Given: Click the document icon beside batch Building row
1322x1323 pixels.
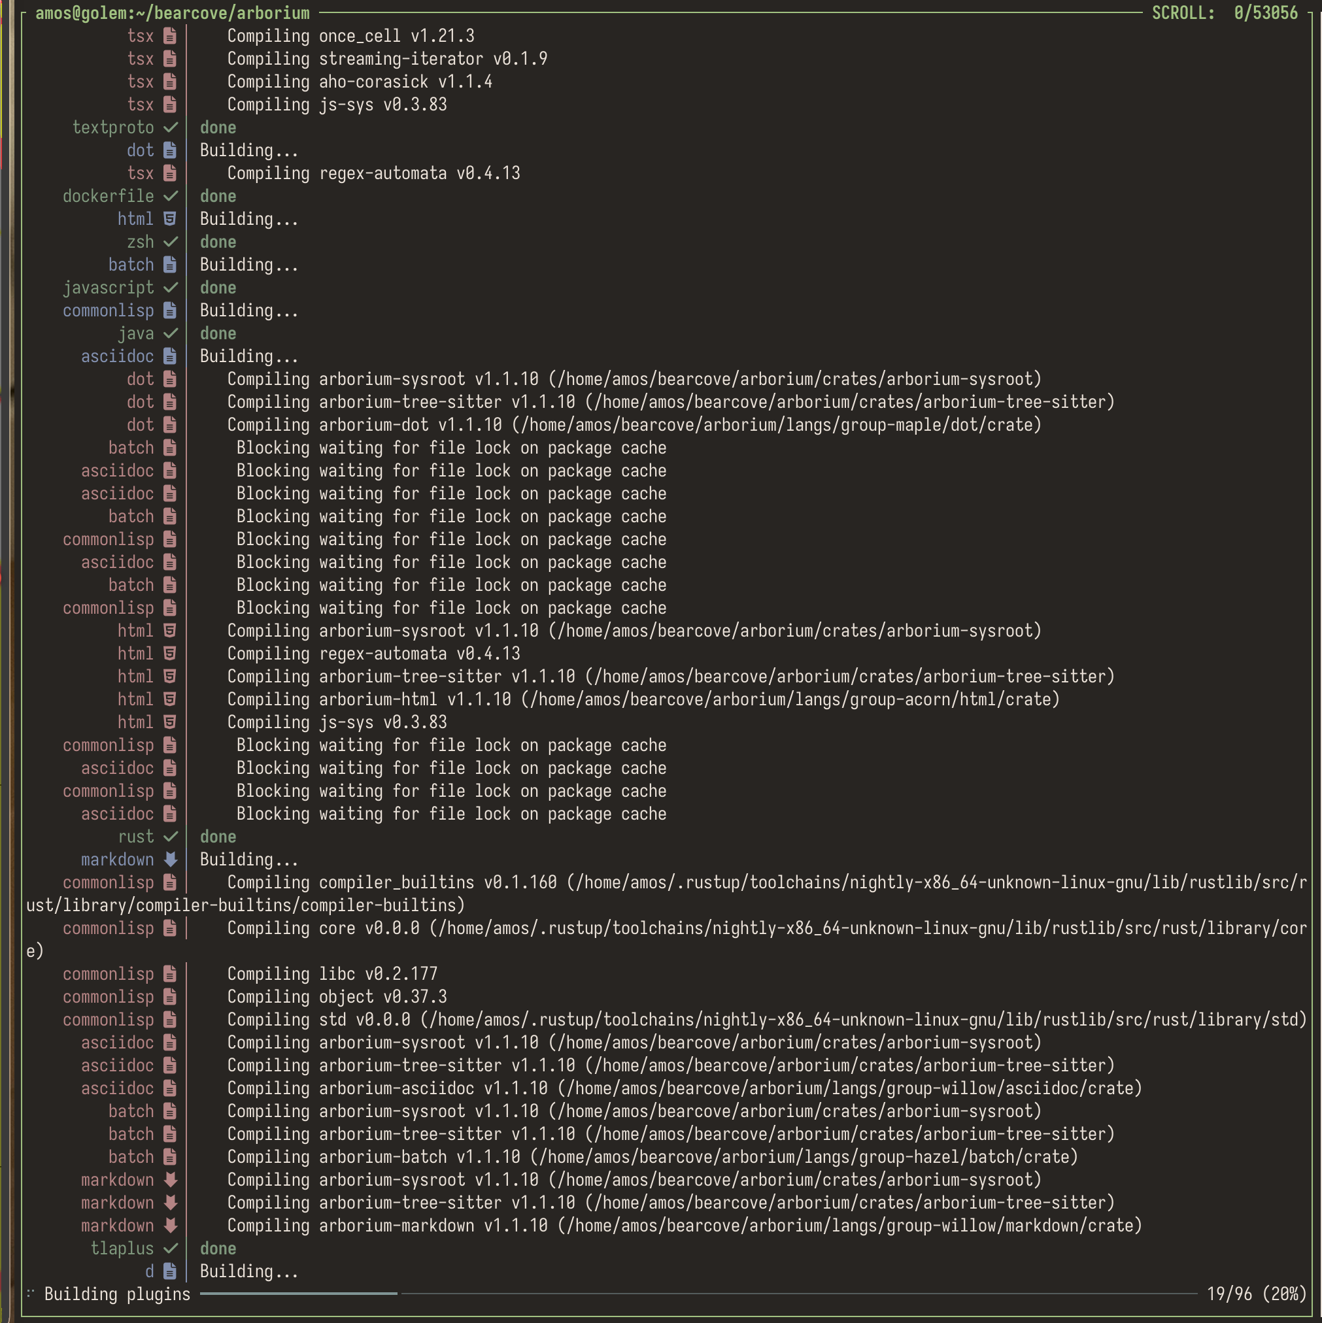Looking at the screenshot, I should pyautogui.click(x=169, y=264).
